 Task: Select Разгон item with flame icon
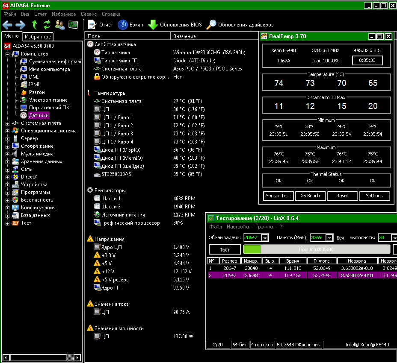click(x=36, y=92)
